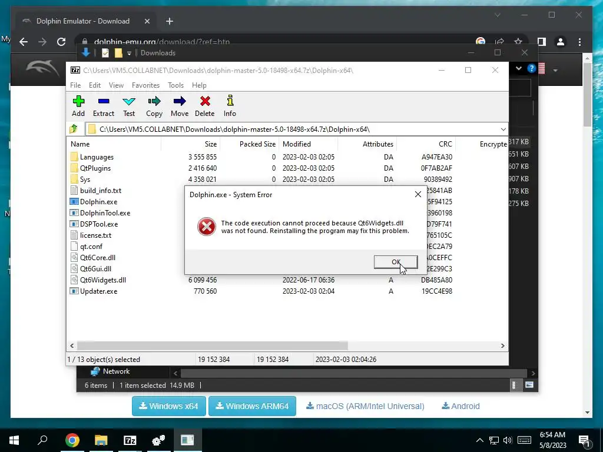Open the macOS (ARM/Intel Universal) download link
Screen dimensions: 603x452
point(365,406)
